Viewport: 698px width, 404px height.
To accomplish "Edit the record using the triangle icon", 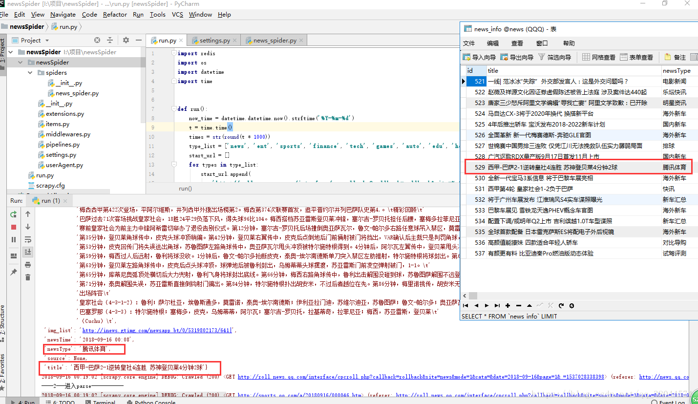I will tap(529, 305).
